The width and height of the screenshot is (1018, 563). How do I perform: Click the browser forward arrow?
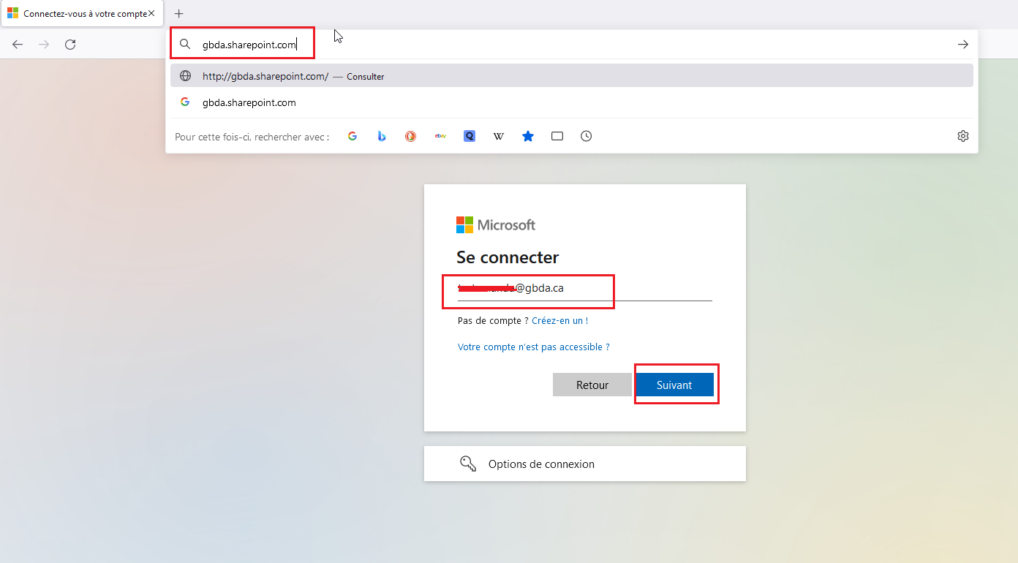pyautogui.click(x=44, y=45)
